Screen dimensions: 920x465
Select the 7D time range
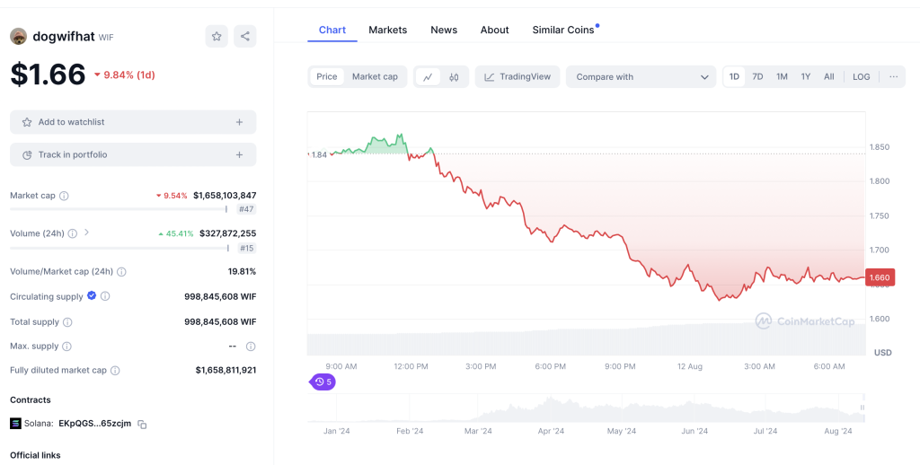[x=757, y=77]
